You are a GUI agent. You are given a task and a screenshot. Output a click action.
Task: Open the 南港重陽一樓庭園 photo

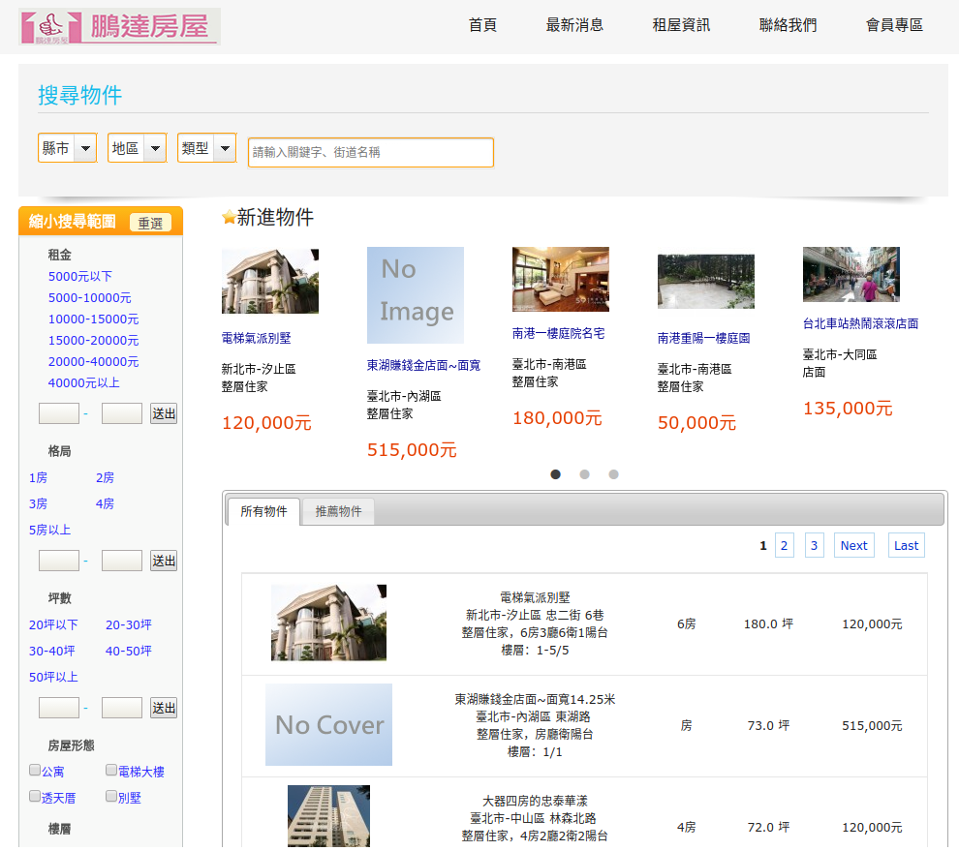pos(706,281)
